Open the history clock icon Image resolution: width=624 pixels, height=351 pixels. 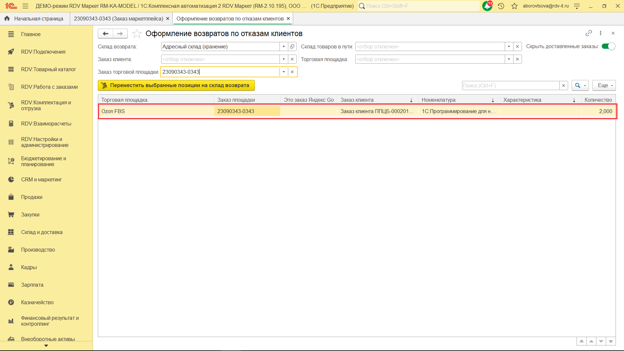click(501, 6)
